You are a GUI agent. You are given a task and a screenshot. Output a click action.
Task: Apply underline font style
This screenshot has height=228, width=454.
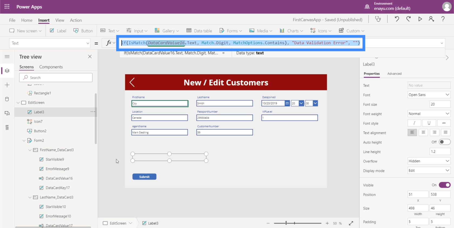pyautogui.click(x=429, y=123)
